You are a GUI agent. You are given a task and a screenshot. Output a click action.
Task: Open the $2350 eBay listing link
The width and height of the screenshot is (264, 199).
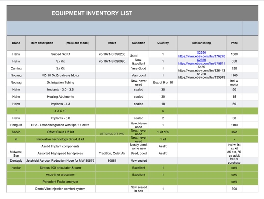[201, 60]
